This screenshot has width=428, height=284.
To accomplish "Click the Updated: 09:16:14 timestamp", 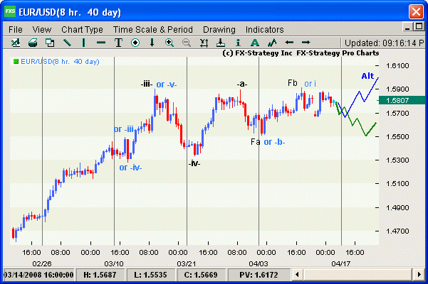I will click(384, 43).
